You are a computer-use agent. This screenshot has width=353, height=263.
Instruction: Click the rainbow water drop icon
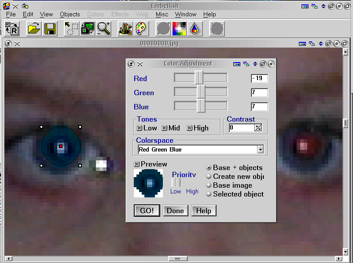(x=195, y=29)
